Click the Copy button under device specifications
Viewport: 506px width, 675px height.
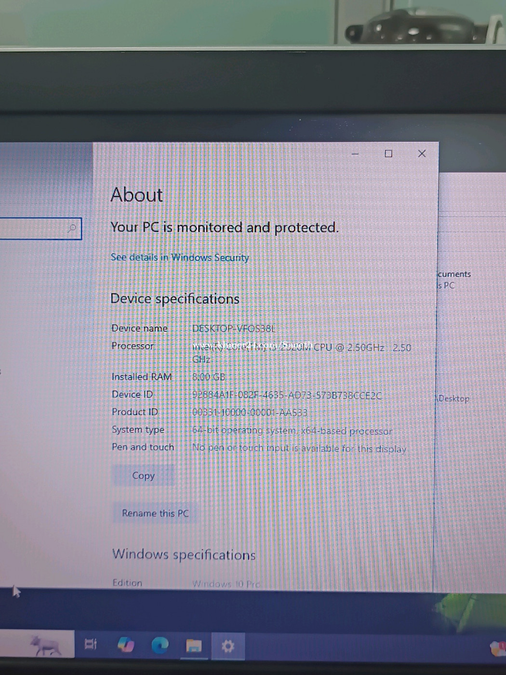pos(143,476)
